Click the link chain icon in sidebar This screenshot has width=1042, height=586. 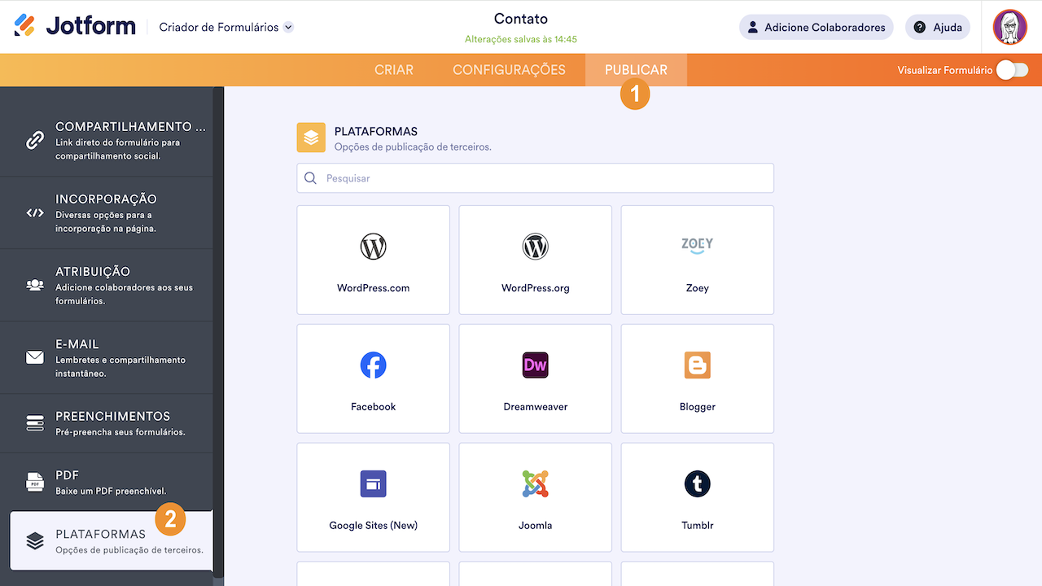pos(35,140)
